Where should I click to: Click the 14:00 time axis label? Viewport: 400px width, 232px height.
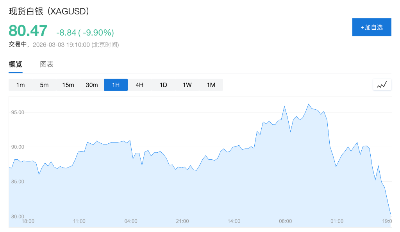234,221
